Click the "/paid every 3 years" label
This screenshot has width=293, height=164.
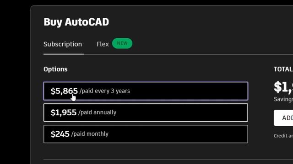pos(105,91)
